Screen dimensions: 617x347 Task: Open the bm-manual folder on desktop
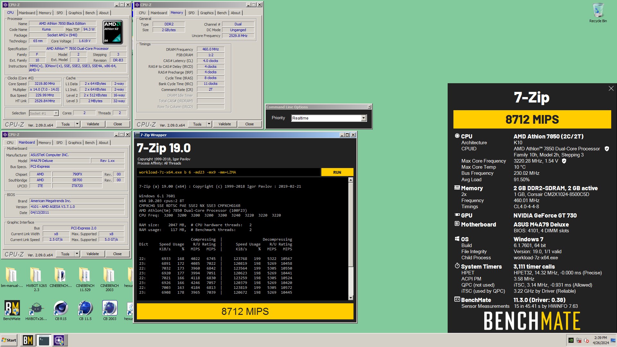[12, 277]
